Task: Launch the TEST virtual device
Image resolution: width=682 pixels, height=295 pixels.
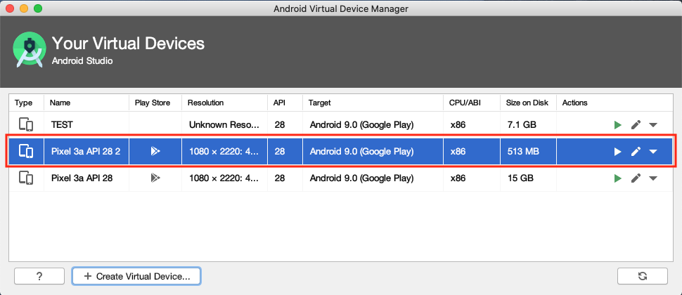Action: [617, 125]
